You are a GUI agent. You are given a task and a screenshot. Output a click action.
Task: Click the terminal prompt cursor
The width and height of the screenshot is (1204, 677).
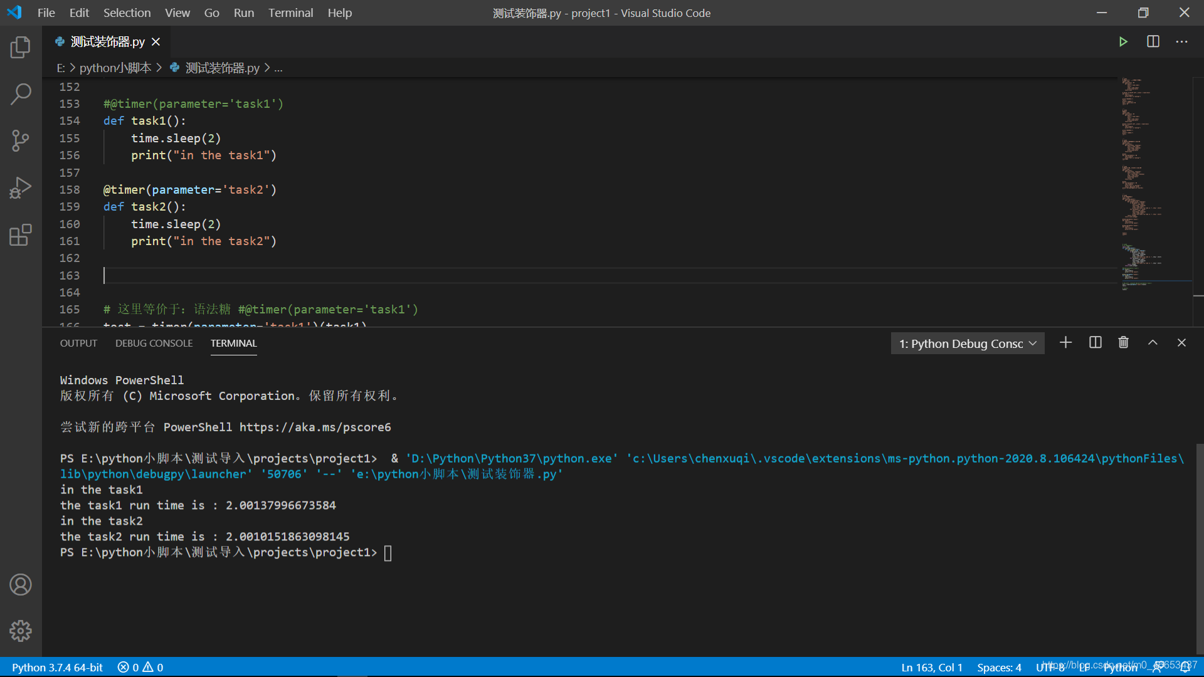coord(388,553)
